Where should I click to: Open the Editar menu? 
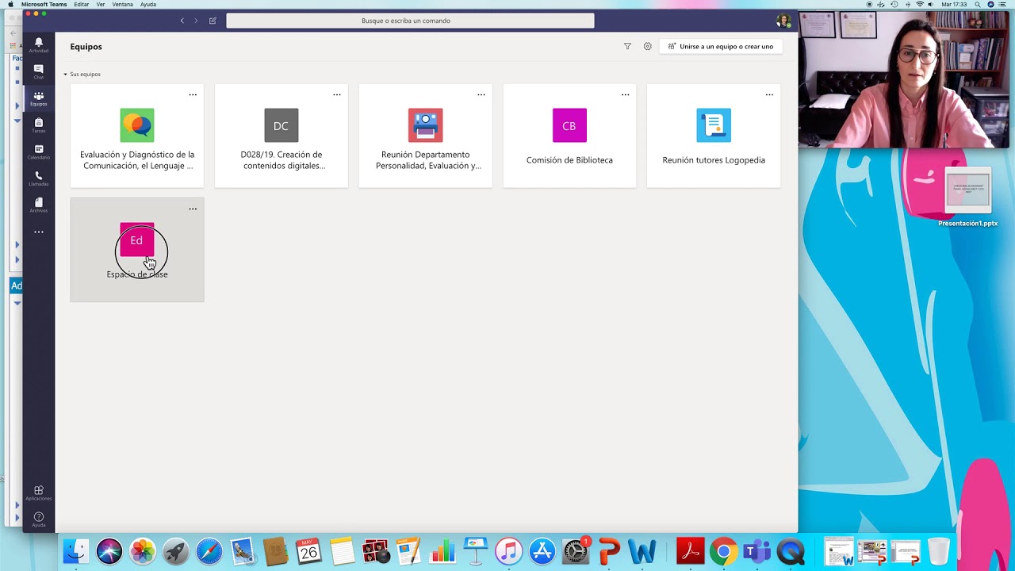pyautogui.click(x=82, y=4)
